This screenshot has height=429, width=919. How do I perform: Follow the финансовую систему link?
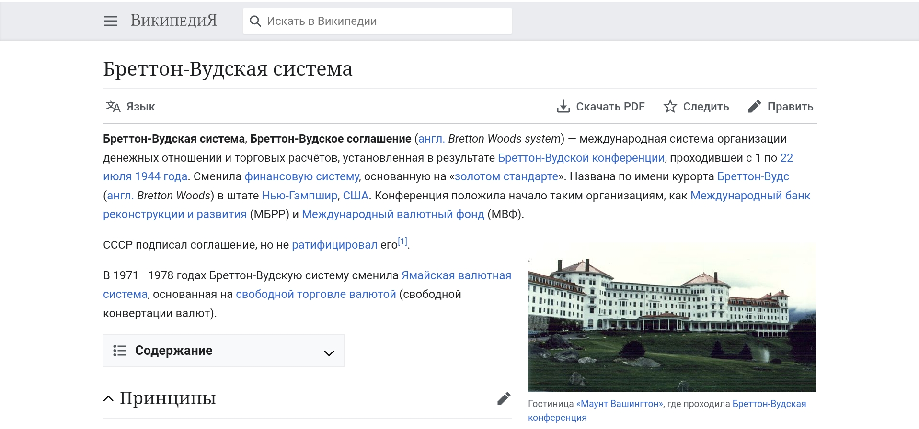(x=302, y=176)
